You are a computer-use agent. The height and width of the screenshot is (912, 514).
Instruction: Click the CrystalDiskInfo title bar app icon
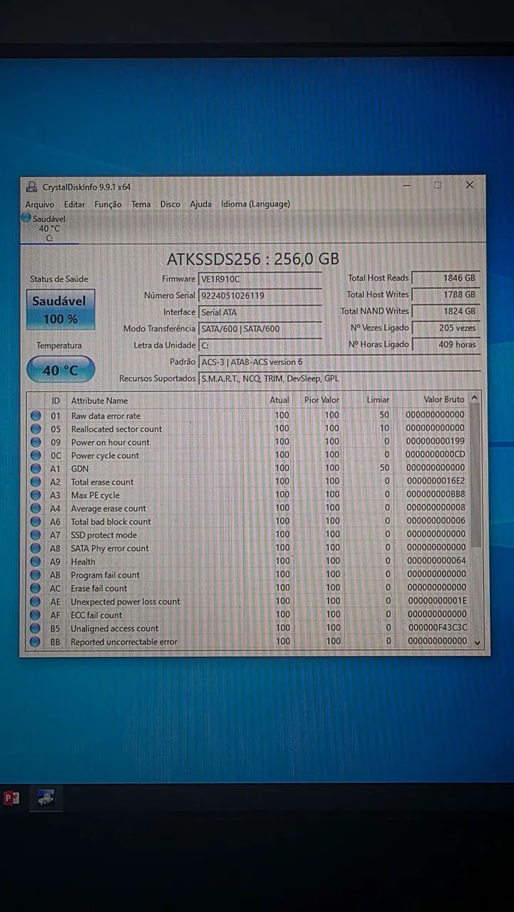coord(31,187)
